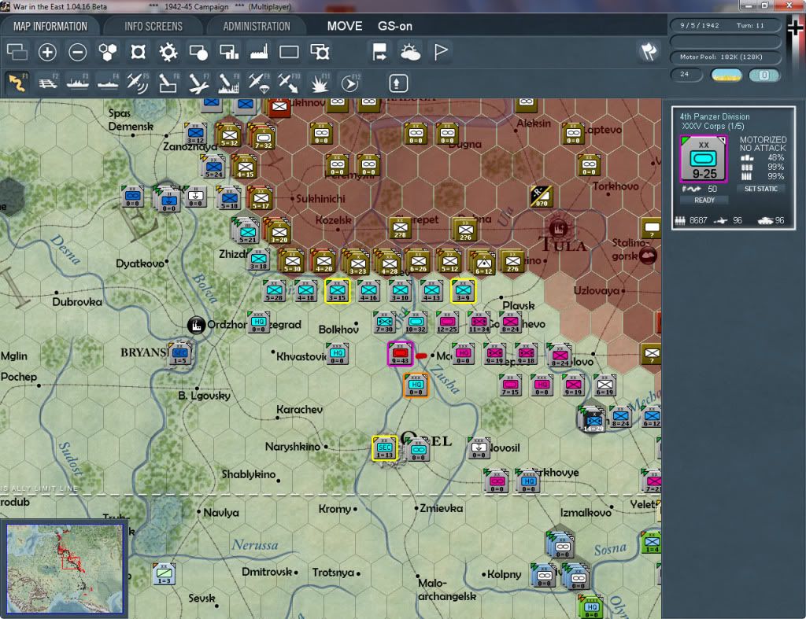Open the 4th Panzer Division name link

pos(715,116)
